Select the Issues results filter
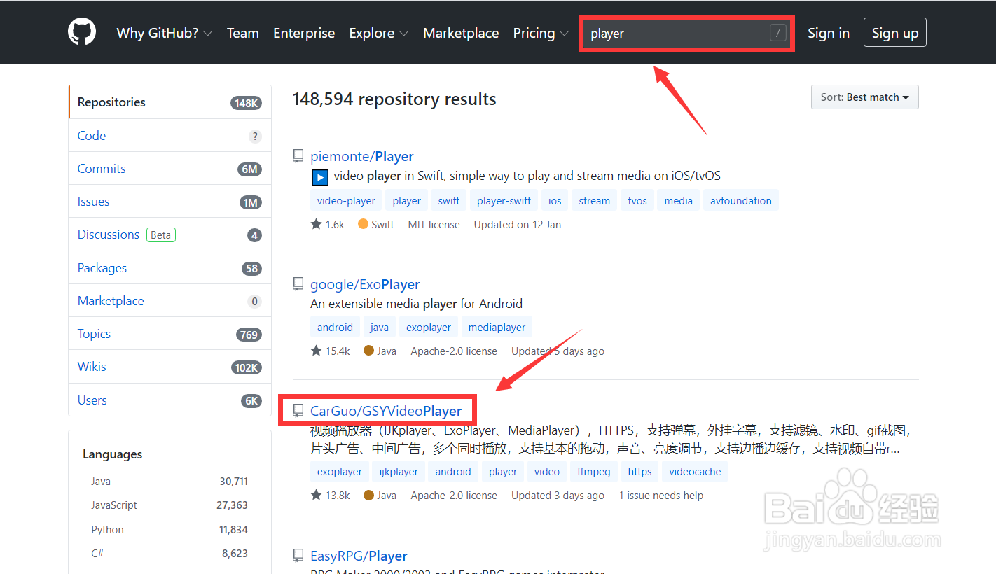 (x=170, y=202)
